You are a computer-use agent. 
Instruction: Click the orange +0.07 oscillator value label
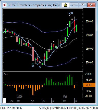[89, 85]
